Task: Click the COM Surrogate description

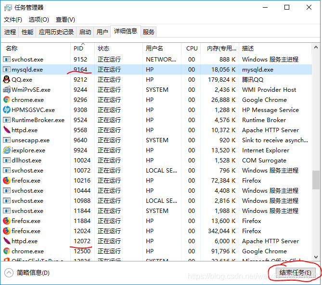Action: point(264,161)
